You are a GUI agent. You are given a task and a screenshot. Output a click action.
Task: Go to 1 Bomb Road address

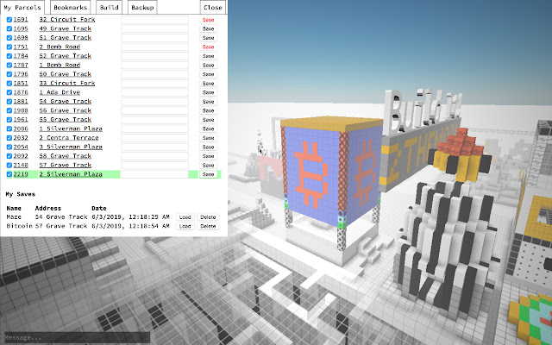pyautogui.click(x=60, y=66)
